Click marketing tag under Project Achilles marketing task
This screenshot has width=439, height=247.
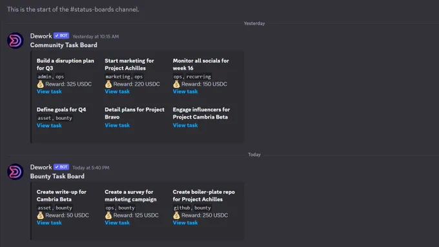point(118,77)
